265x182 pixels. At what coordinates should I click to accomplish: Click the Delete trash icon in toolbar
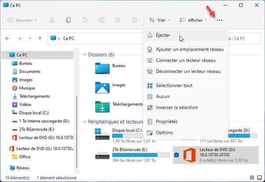[134, 20]
